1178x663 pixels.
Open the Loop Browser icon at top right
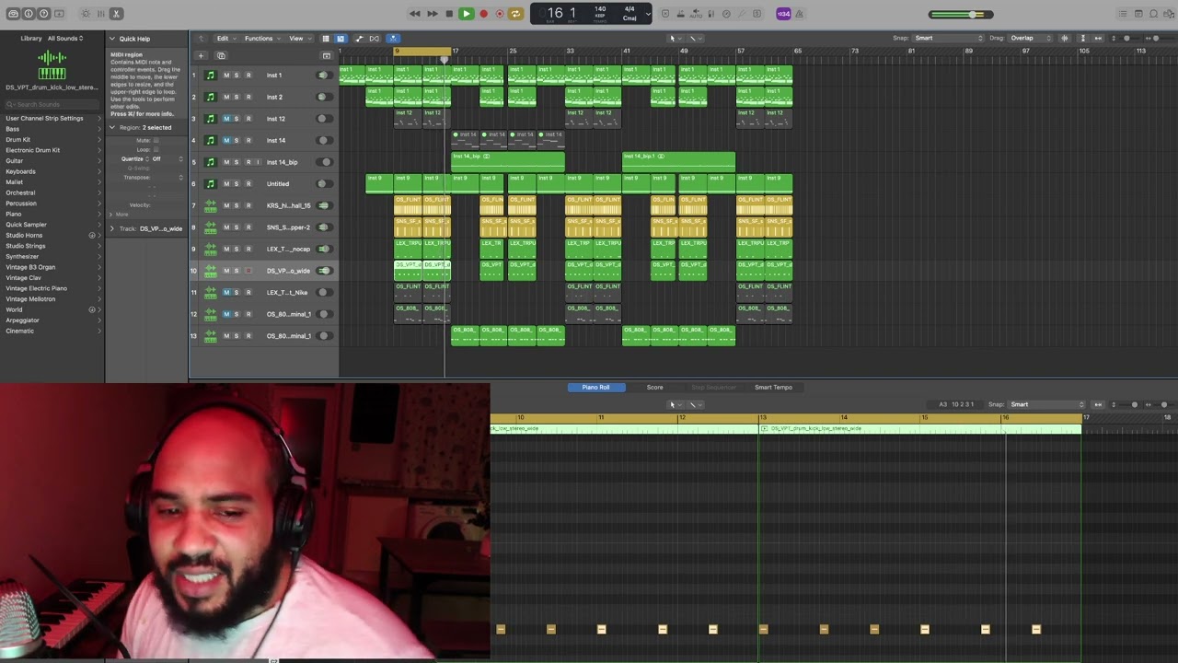coord(1154,14)
